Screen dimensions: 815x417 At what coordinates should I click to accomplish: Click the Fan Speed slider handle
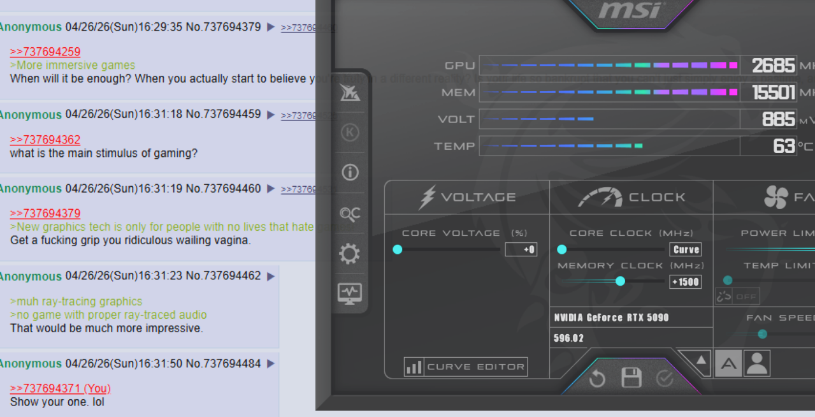point(762,333)
